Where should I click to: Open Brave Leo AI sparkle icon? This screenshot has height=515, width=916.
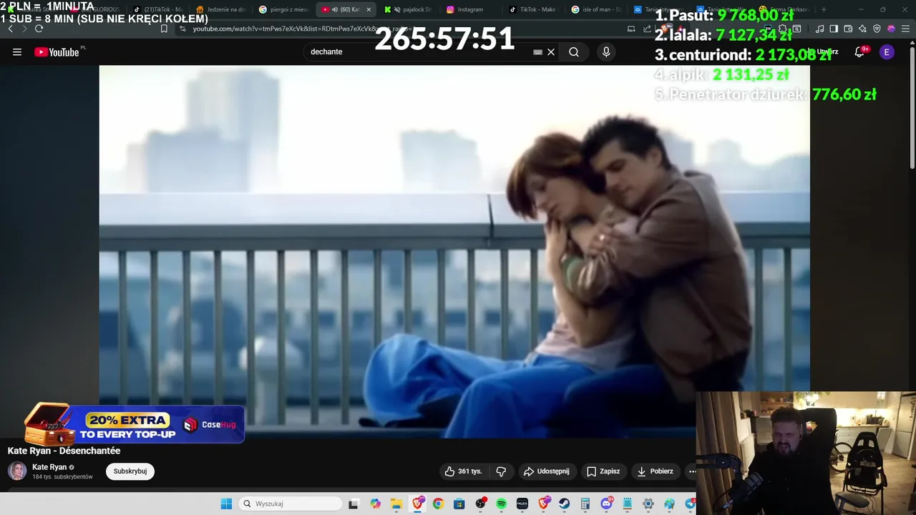click(862, 29)
